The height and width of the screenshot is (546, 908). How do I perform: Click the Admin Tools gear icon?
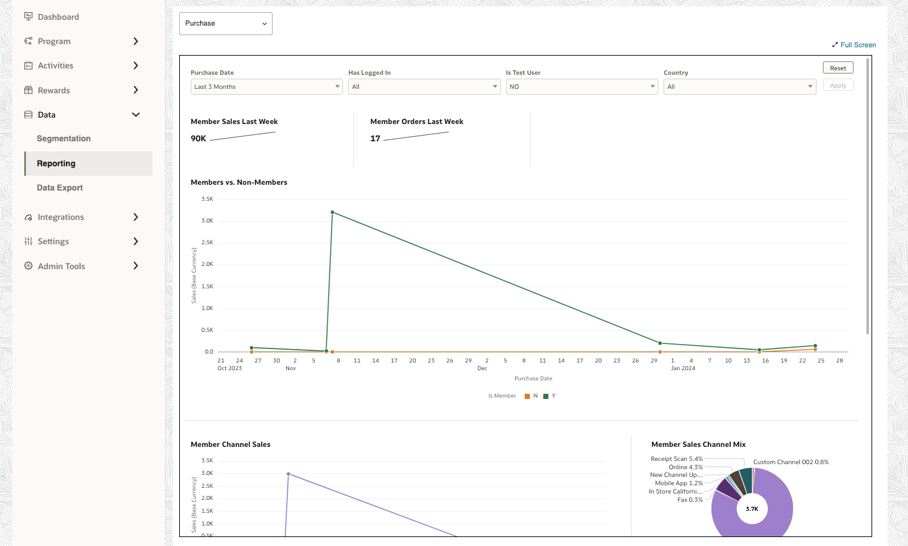(x=28, y=266)
